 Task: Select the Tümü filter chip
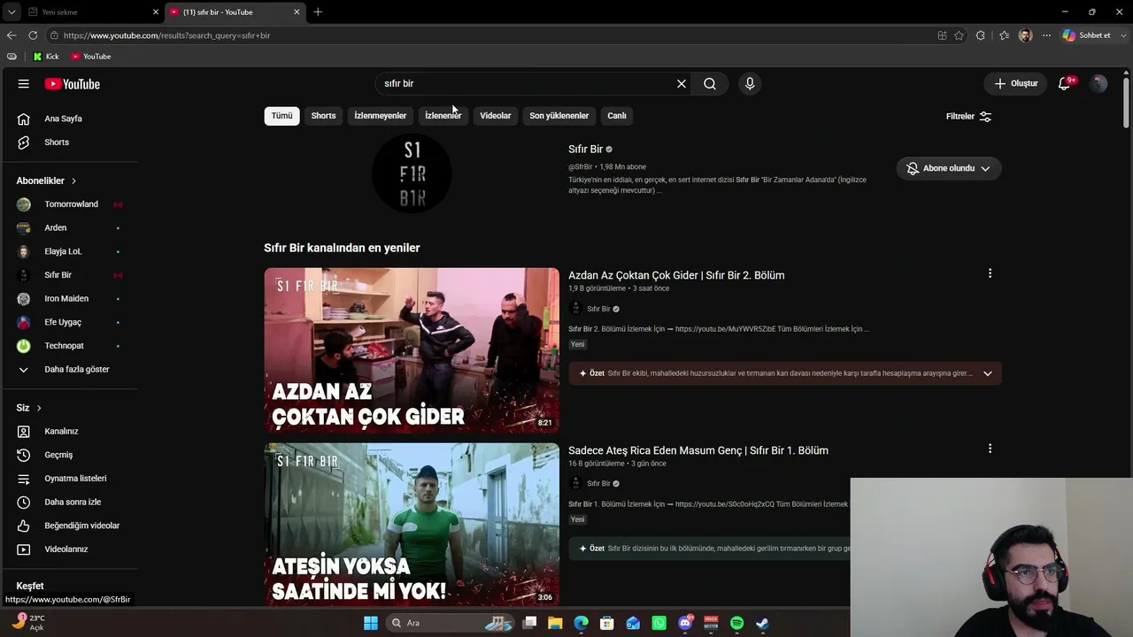281,116
